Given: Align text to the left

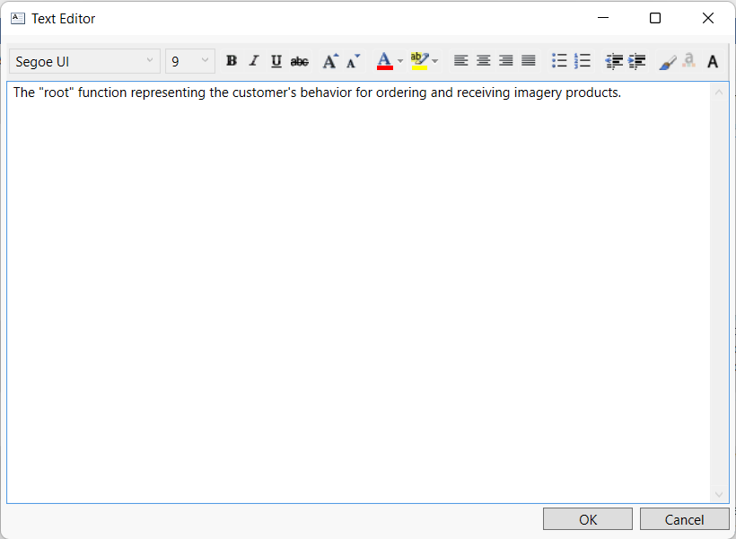Looking at the screenshot, I should point(460,61).
